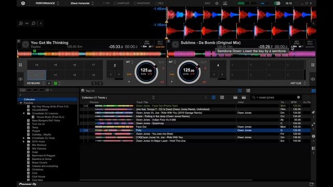
Task: Toggle the green switch in top bar
Action: click(277, 3)
